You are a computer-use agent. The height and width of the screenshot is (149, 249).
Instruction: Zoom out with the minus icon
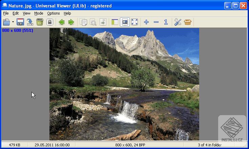[156, 22]
